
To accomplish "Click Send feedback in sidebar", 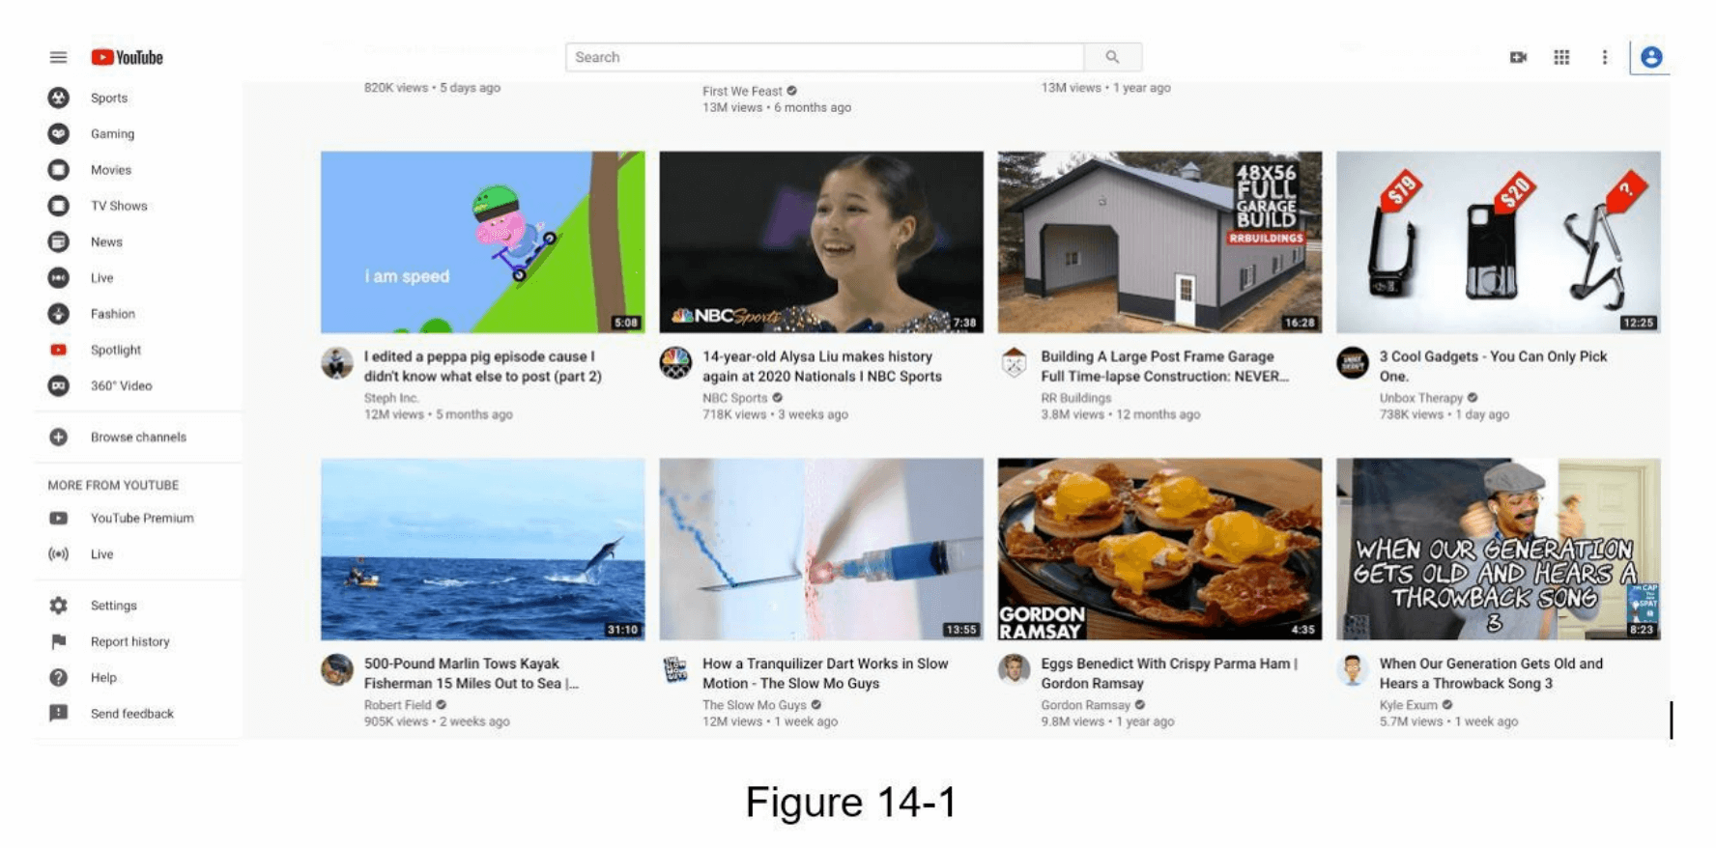I will click(x=131, y=714).
